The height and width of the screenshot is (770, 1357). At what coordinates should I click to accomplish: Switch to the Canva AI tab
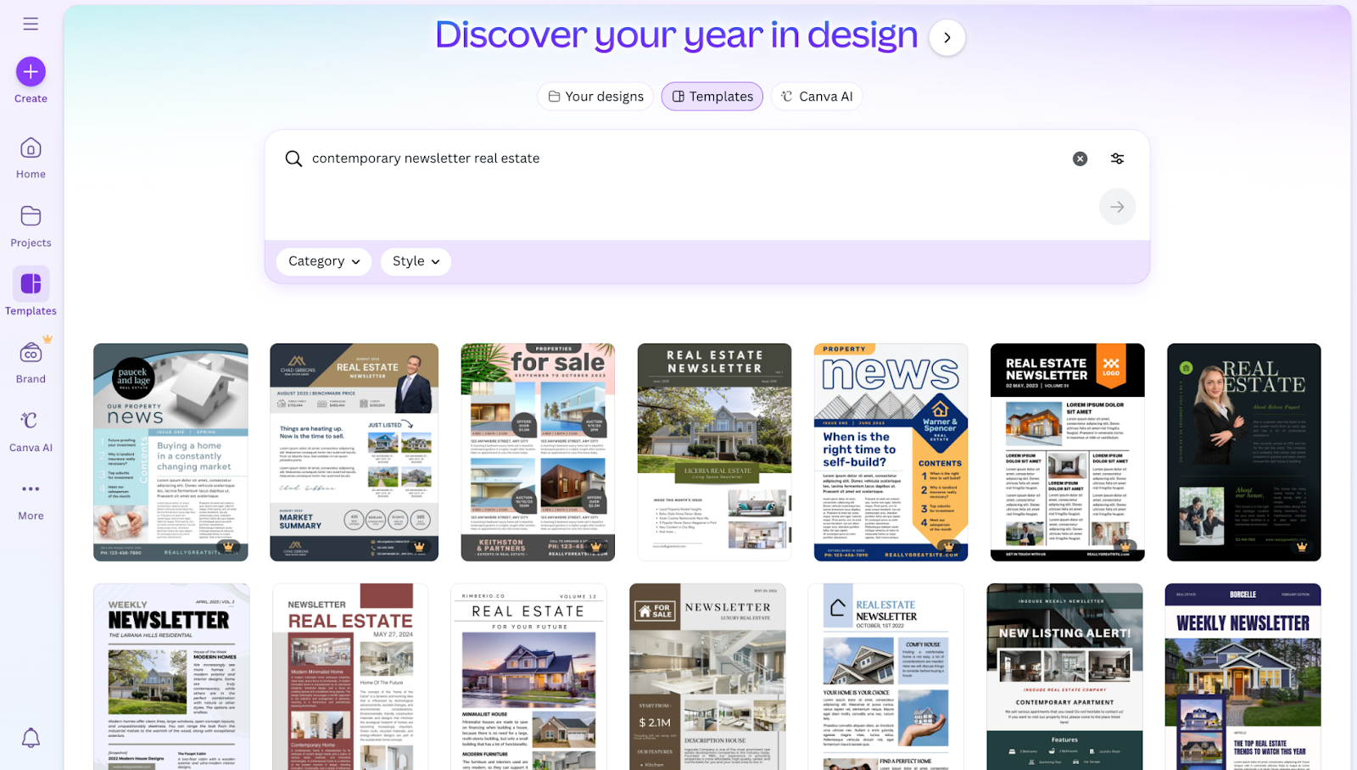pyautogui.click(x=815, y=96)
